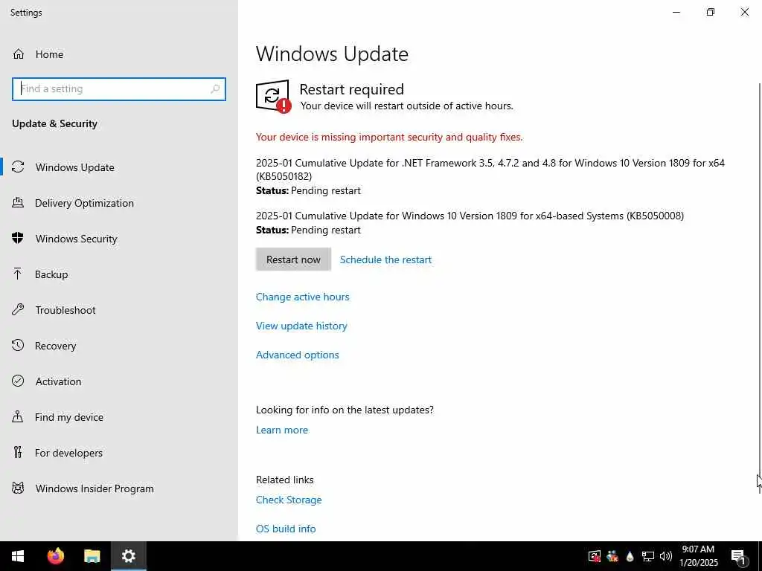Click the Troubleshoot wrench icon
Viewport: 762px width, 571px height.
pyautogui.click(x=18, y=310)
